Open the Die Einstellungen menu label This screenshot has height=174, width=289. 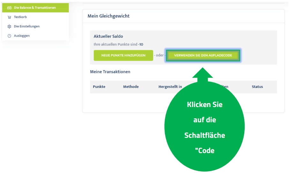pos(27,26)
